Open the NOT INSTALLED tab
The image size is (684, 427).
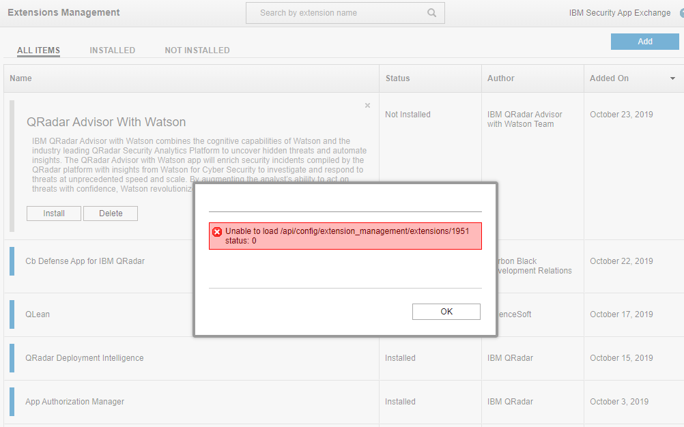tap(197, 50)
